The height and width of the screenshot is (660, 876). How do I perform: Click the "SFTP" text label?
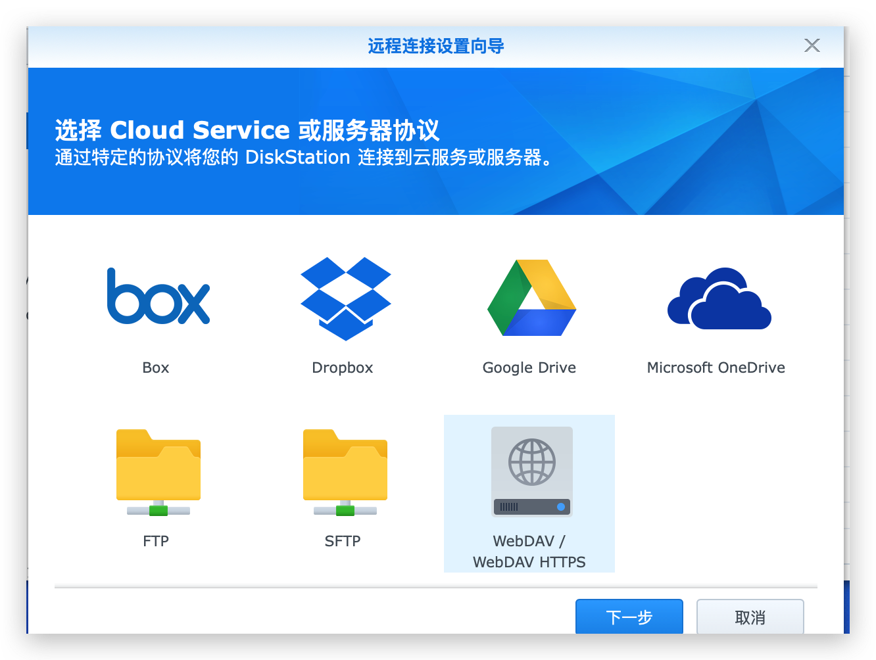[x=343, y=542]
